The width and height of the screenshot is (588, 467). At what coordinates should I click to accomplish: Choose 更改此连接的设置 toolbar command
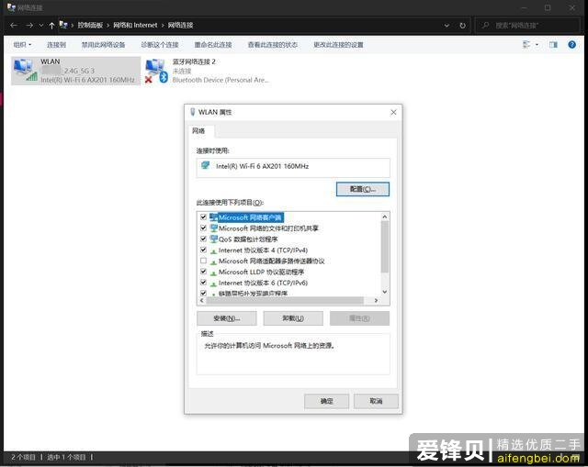tap(338, 45)
